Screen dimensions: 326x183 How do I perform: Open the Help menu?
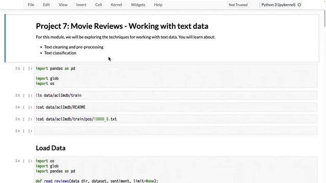click(x=158, y=5)
